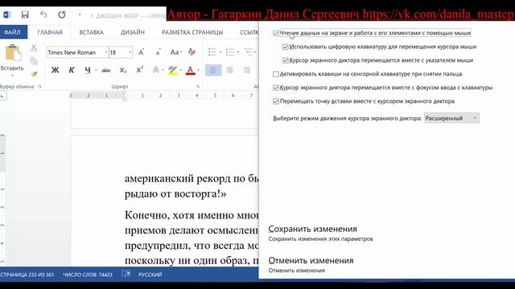This screenshot has width=515, height=289.
Task: Open the font color dropdown arrow
Action: [199, 70]
